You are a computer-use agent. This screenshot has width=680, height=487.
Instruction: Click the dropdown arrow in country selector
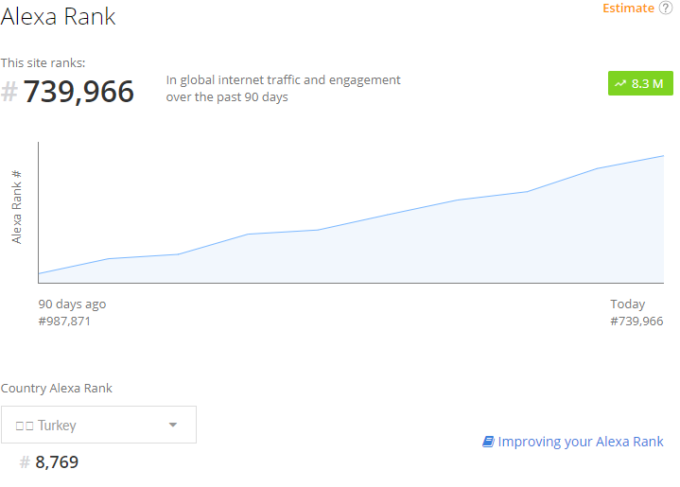[x=172, y=425]
